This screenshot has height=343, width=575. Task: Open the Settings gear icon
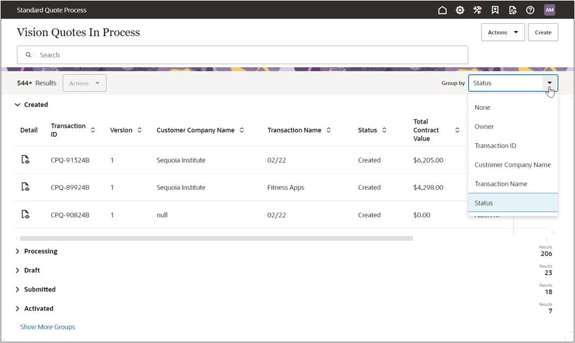coord(460,10)
